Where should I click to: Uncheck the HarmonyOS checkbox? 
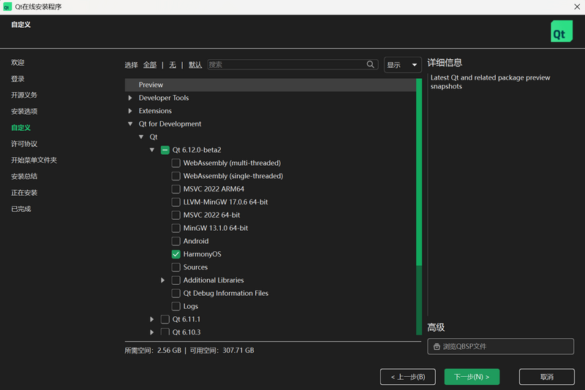[175, 254]
